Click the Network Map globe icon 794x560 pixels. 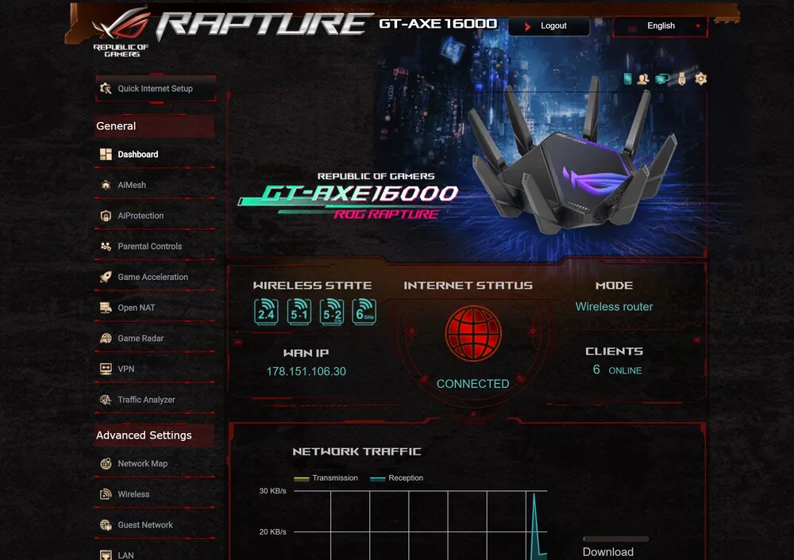pyautogui.click(x=106, y=463)
